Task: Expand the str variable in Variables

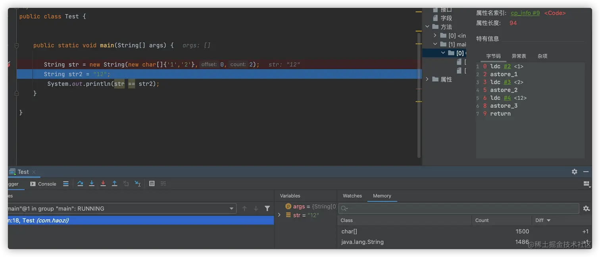Action: coord(279,215)
